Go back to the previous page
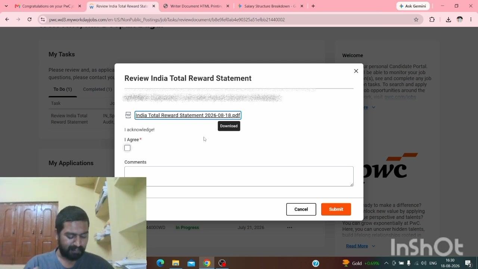The image size is (478, 269). (x=7, y=19)
